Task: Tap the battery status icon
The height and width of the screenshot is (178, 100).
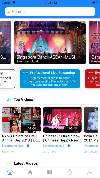Action: (95, 3)
